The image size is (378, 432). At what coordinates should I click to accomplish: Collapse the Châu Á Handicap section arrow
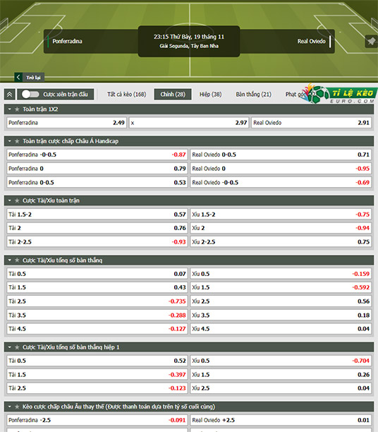[10, 141]
